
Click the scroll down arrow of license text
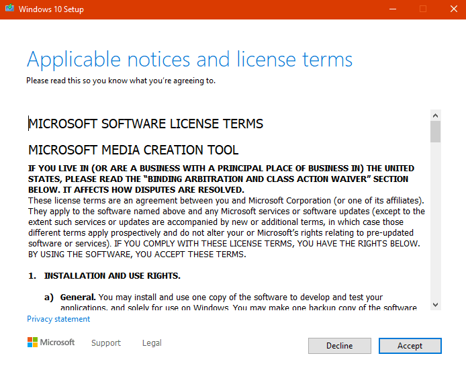[435, 304]
